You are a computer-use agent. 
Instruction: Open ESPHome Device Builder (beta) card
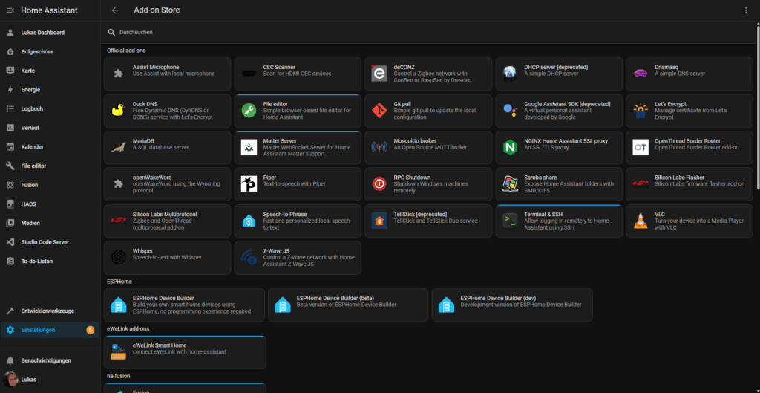click(348, 305)
